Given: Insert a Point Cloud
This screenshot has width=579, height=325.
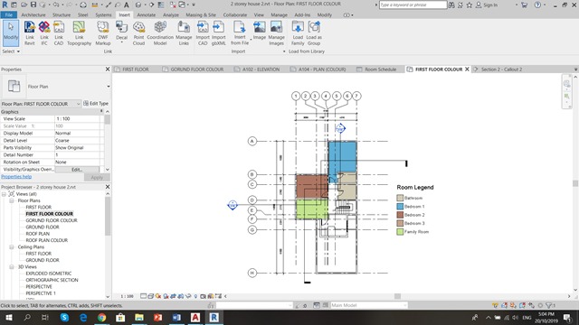Looking at the screenshot, I should coord(138,33).
